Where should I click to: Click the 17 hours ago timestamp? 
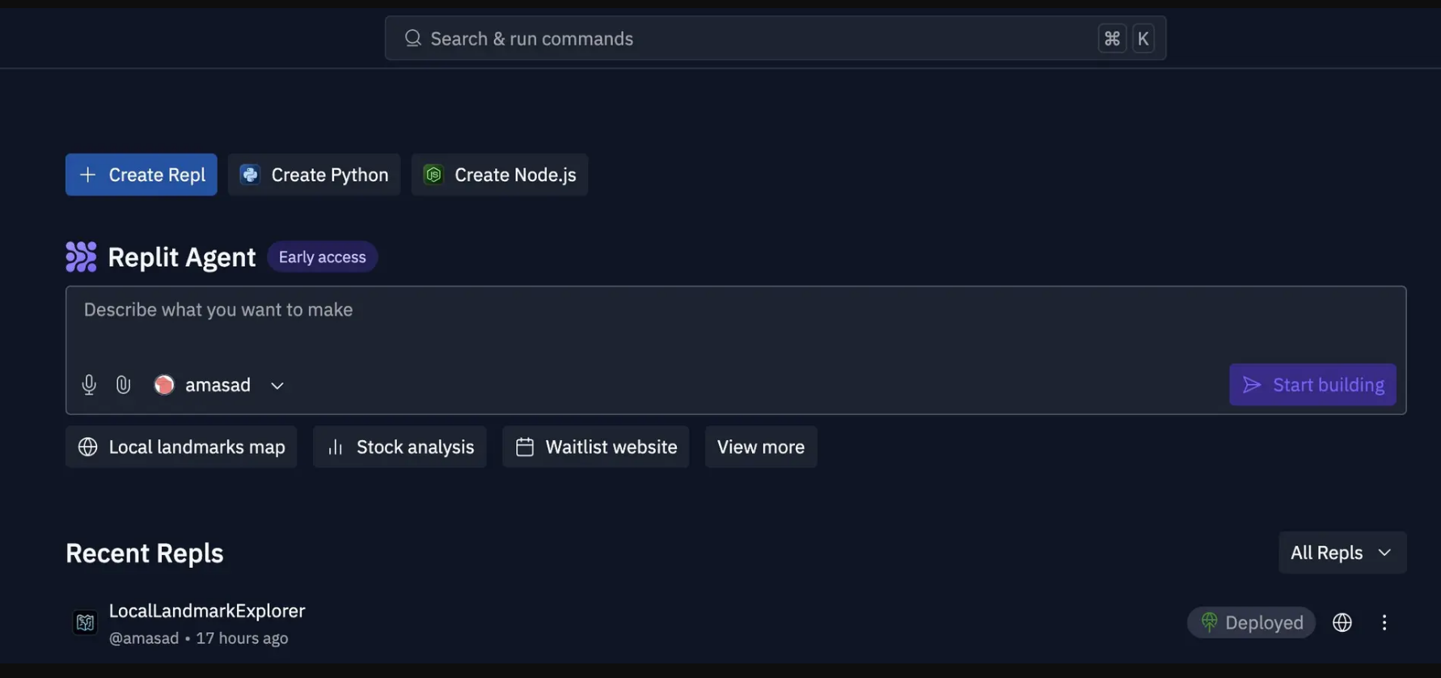(x=242, y=638)
